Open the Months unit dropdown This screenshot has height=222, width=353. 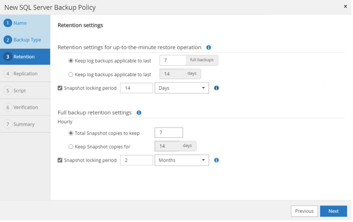tap(182, 160)
